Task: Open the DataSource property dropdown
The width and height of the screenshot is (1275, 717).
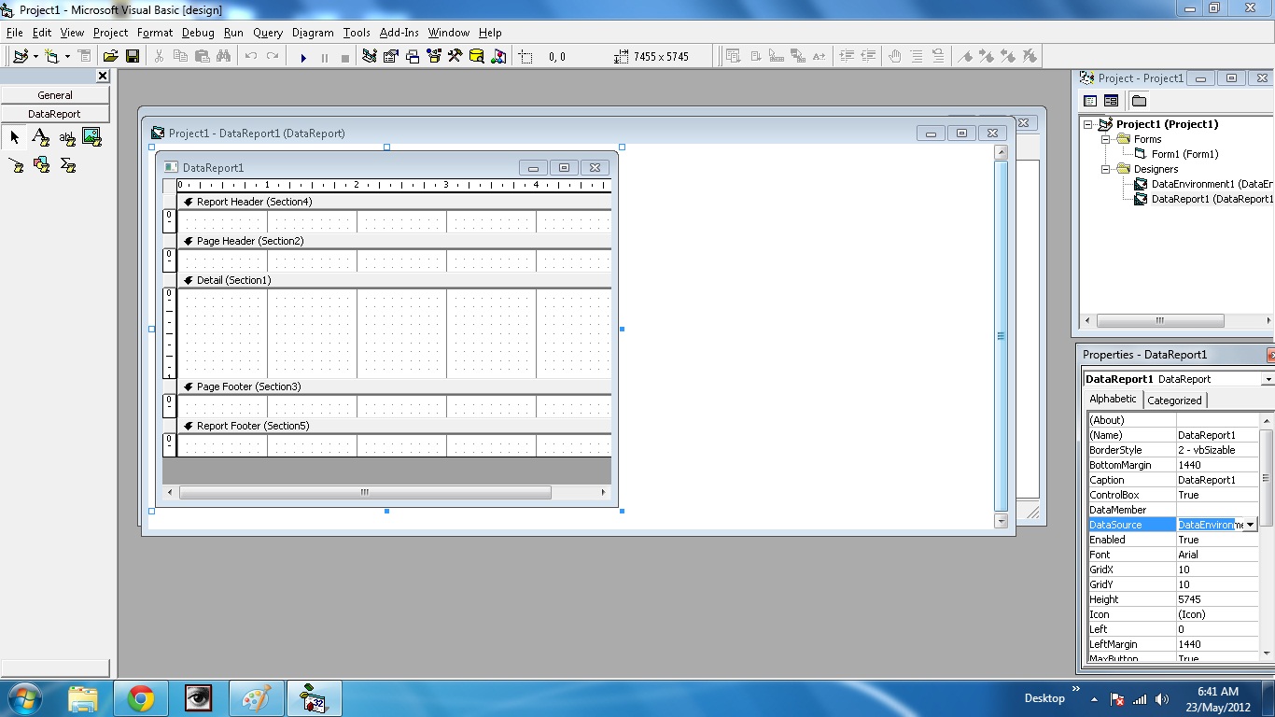Action: tap(1251, 525)
